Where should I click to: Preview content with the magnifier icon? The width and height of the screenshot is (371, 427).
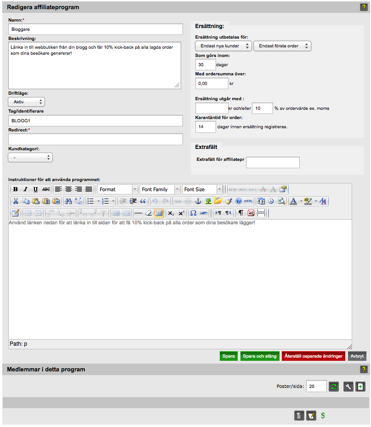click(x=281, y=201)
